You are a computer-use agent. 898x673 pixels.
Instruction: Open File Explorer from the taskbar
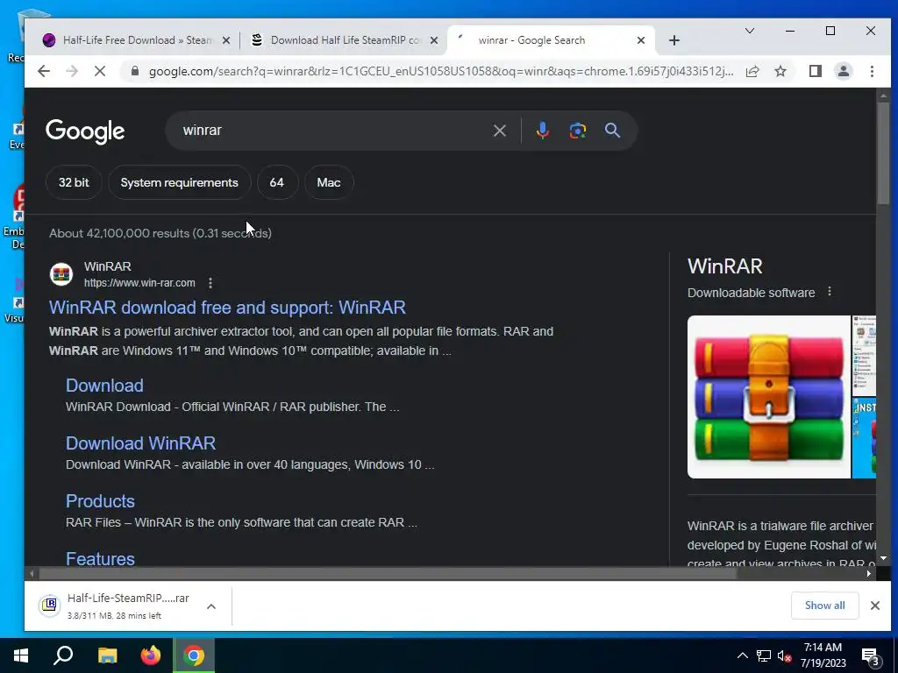coord(107,655)
